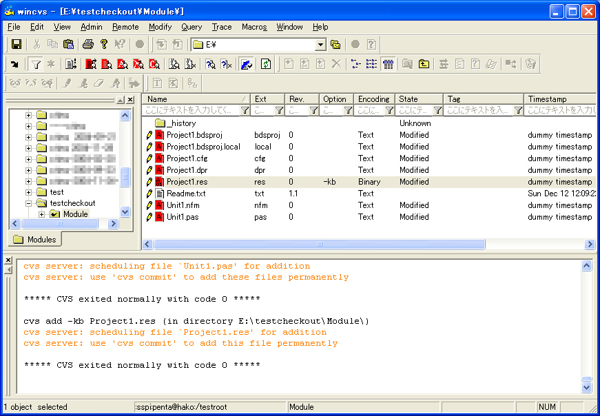Toggle the red C show conflicts filter
Screen dimensions: 600x416
(154, 64)
